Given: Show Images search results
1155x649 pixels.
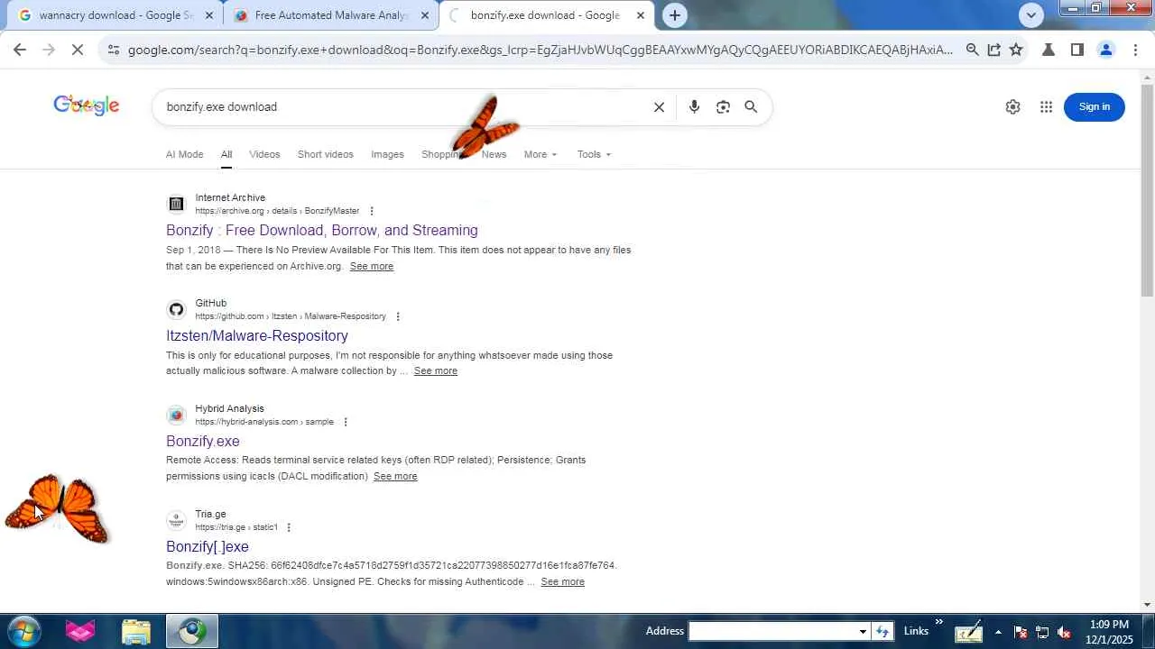Looking at the screenshot, I should point(387,154).
